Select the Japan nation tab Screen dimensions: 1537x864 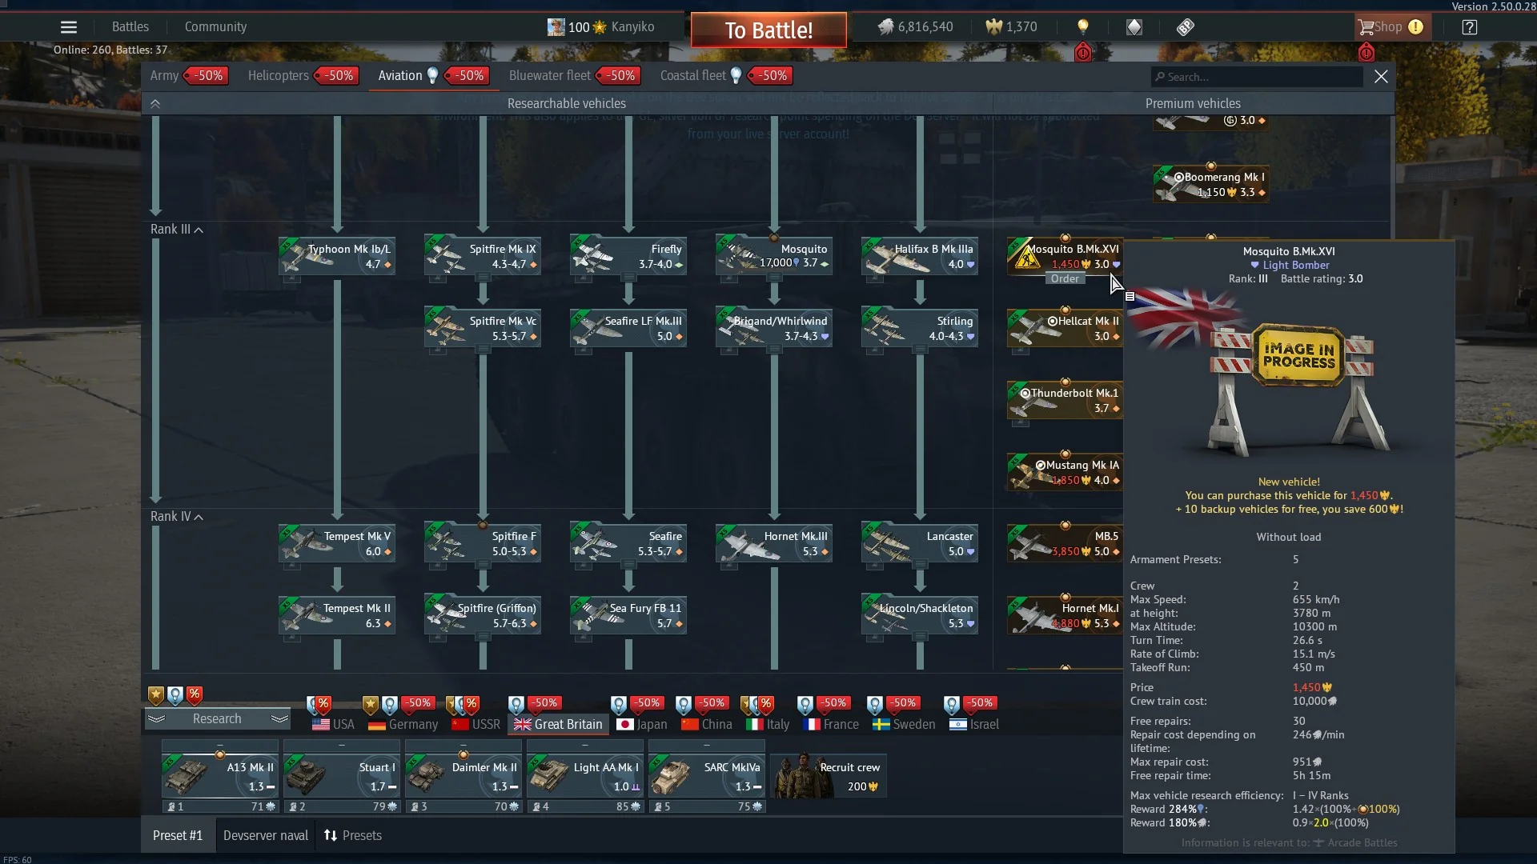[642, 725]
